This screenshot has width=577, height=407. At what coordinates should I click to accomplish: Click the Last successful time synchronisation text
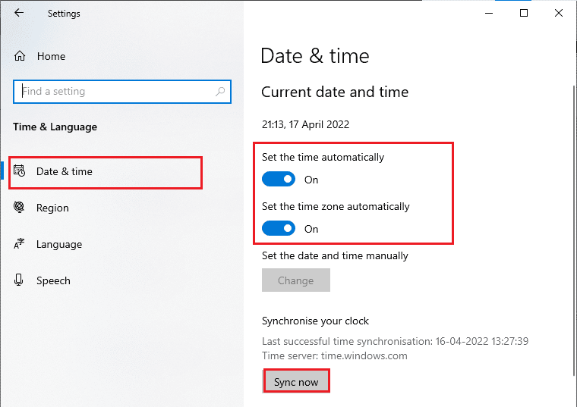[396, 341]
